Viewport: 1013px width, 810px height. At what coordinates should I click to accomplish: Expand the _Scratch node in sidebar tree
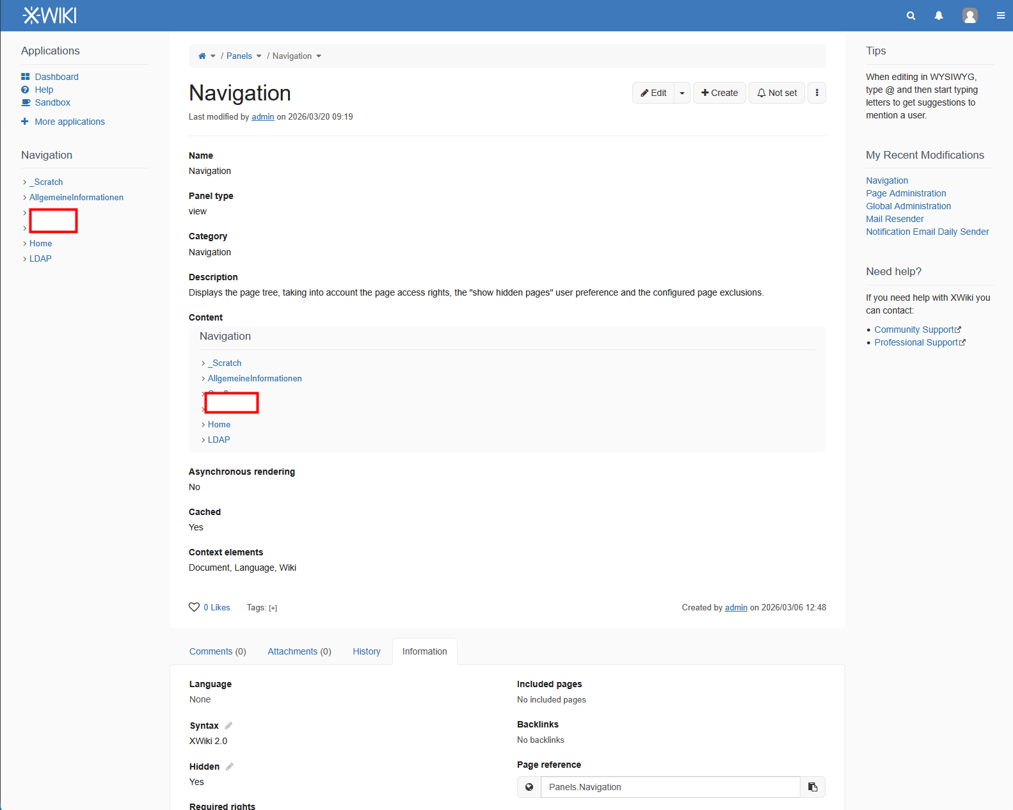click(x=25, y=182)
